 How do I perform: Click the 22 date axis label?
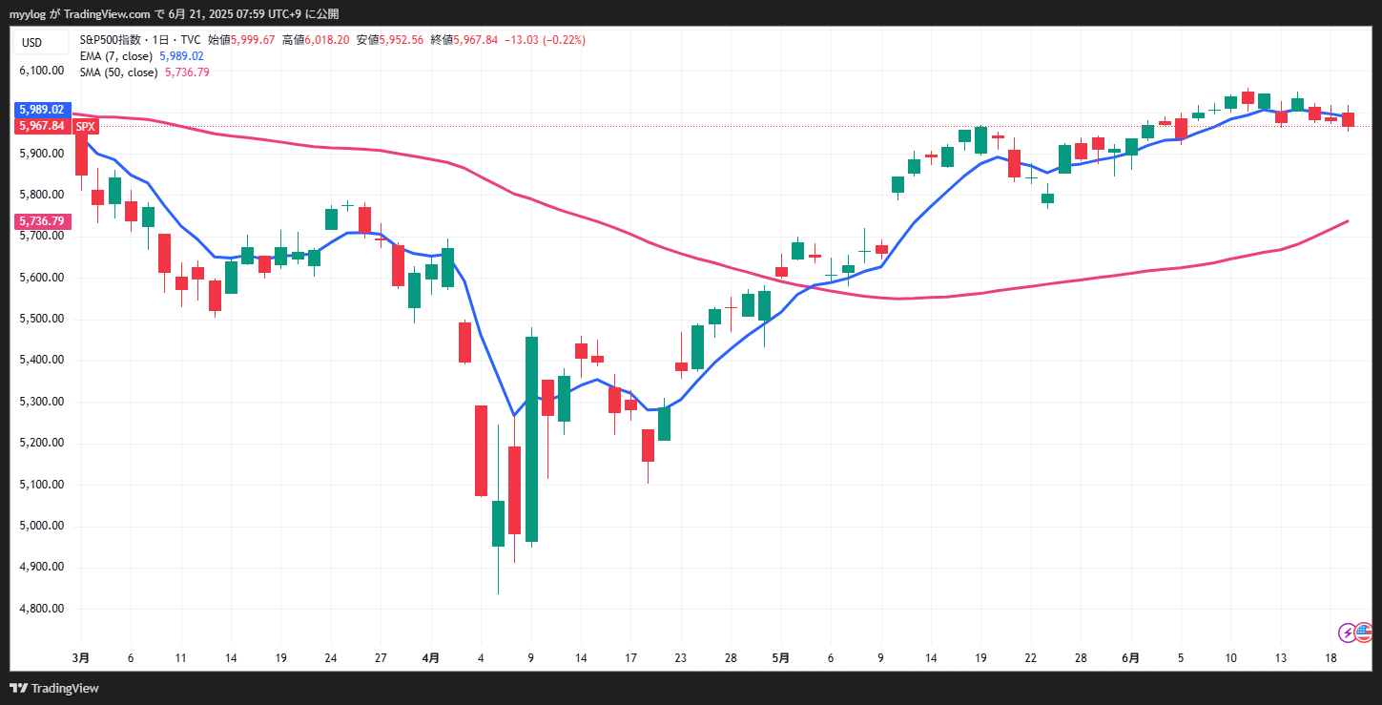click(1030, 658)
